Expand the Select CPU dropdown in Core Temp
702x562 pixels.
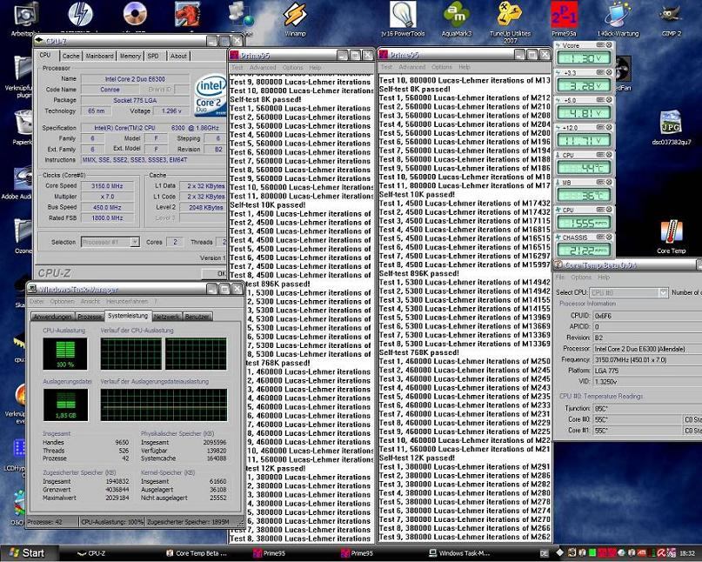pyautogui.click(x=663, y=292)
